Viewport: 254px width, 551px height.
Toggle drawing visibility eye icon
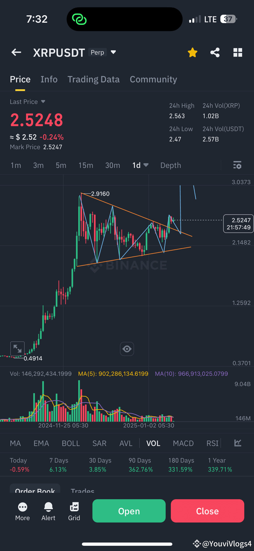pos(127,349)
